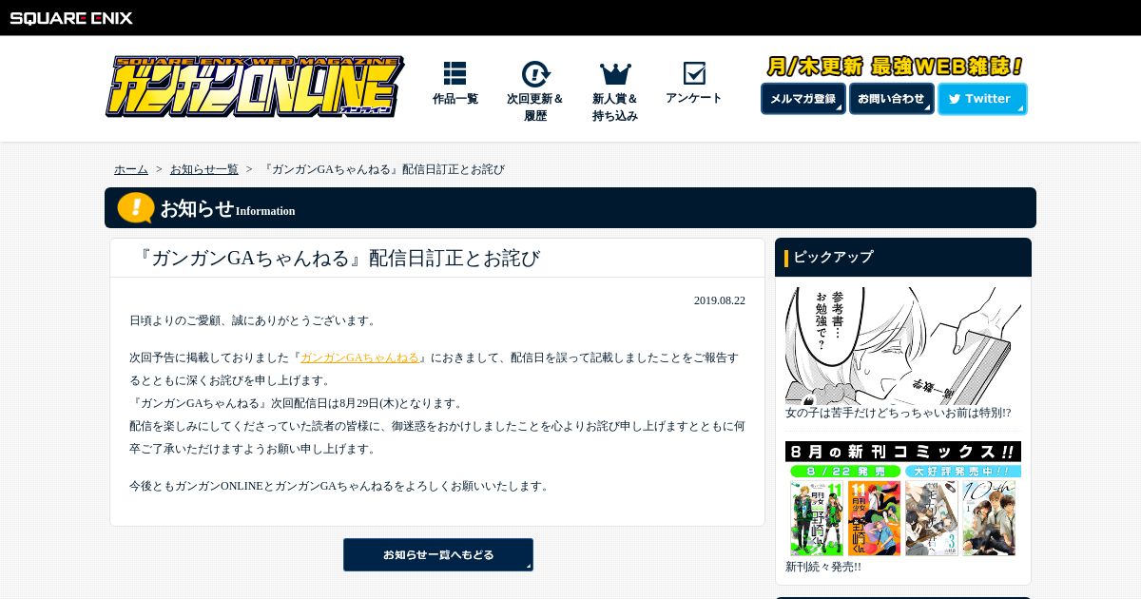Click the closing line 今後ともガンガンONLINE
This screenshot has width=1141, height=599.
click(x=340, y=486)
